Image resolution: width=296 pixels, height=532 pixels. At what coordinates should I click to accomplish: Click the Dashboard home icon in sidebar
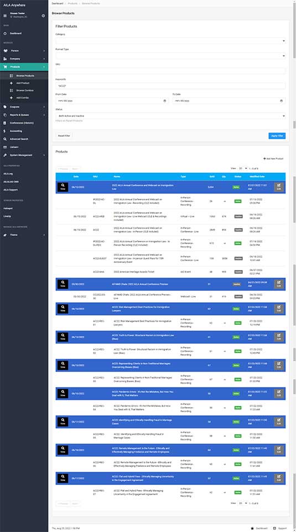(5, 34)
